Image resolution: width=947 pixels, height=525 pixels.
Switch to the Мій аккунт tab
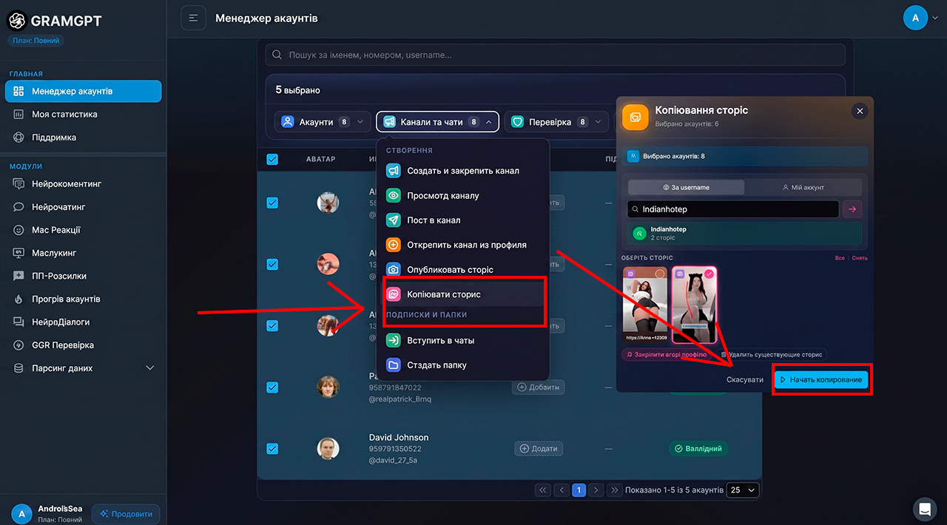803,187
